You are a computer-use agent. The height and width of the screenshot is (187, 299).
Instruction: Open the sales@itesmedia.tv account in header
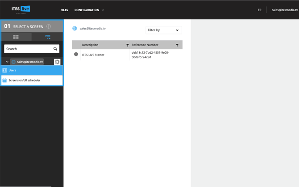click(x=285, y=10)
